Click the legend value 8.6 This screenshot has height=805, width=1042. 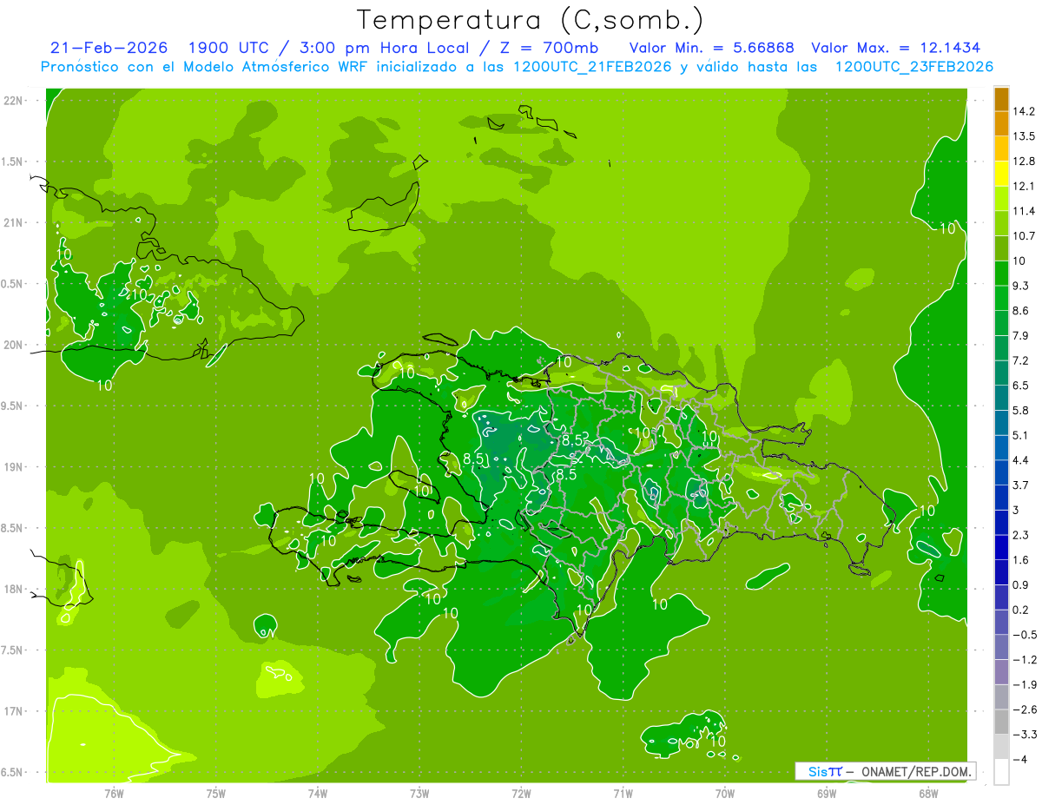pos(1021,311)
